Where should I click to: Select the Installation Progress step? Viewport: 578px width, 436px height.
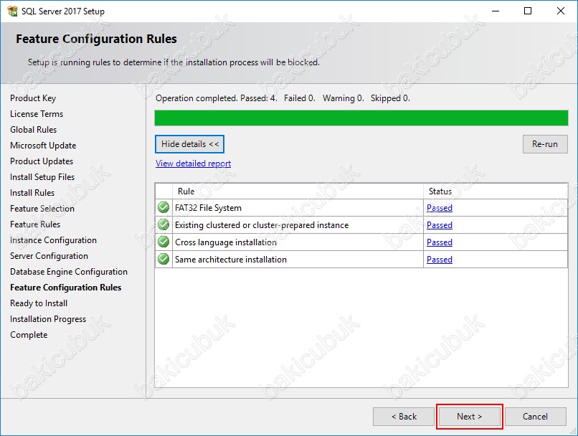coord(48,319)
